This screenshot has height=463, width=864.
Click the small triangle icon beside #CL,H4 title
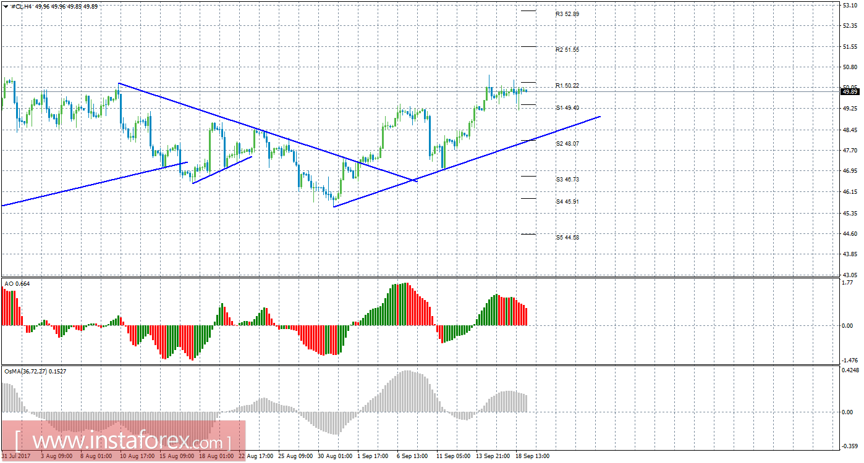click(6, 6)
